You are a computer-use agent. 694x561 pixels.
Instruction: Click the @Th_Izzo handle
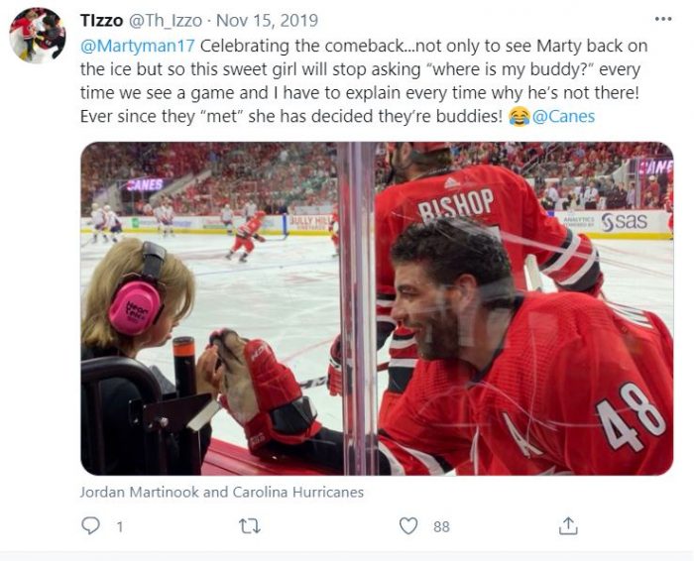point(166,21)
